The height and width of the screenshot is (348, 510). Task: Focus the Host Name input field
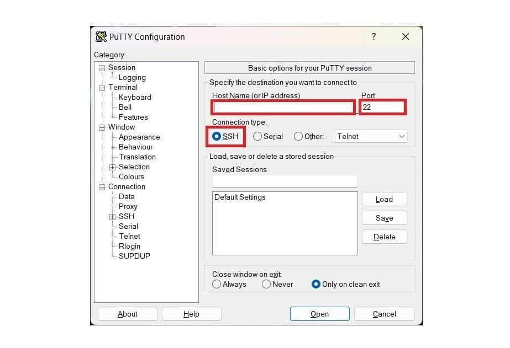pyautogui.click(x=283, y=107)
